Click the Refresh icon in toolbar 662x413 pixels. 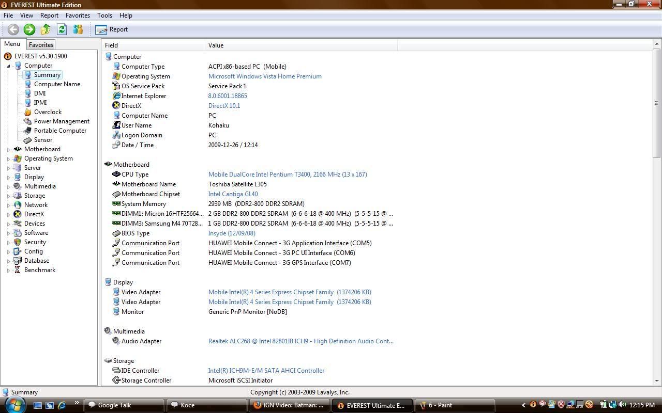pyautogui.click(x=62, y=29)
